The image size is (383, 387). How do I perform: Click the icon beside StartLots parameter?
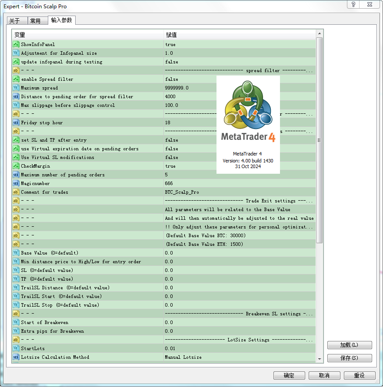coord(16,348)
